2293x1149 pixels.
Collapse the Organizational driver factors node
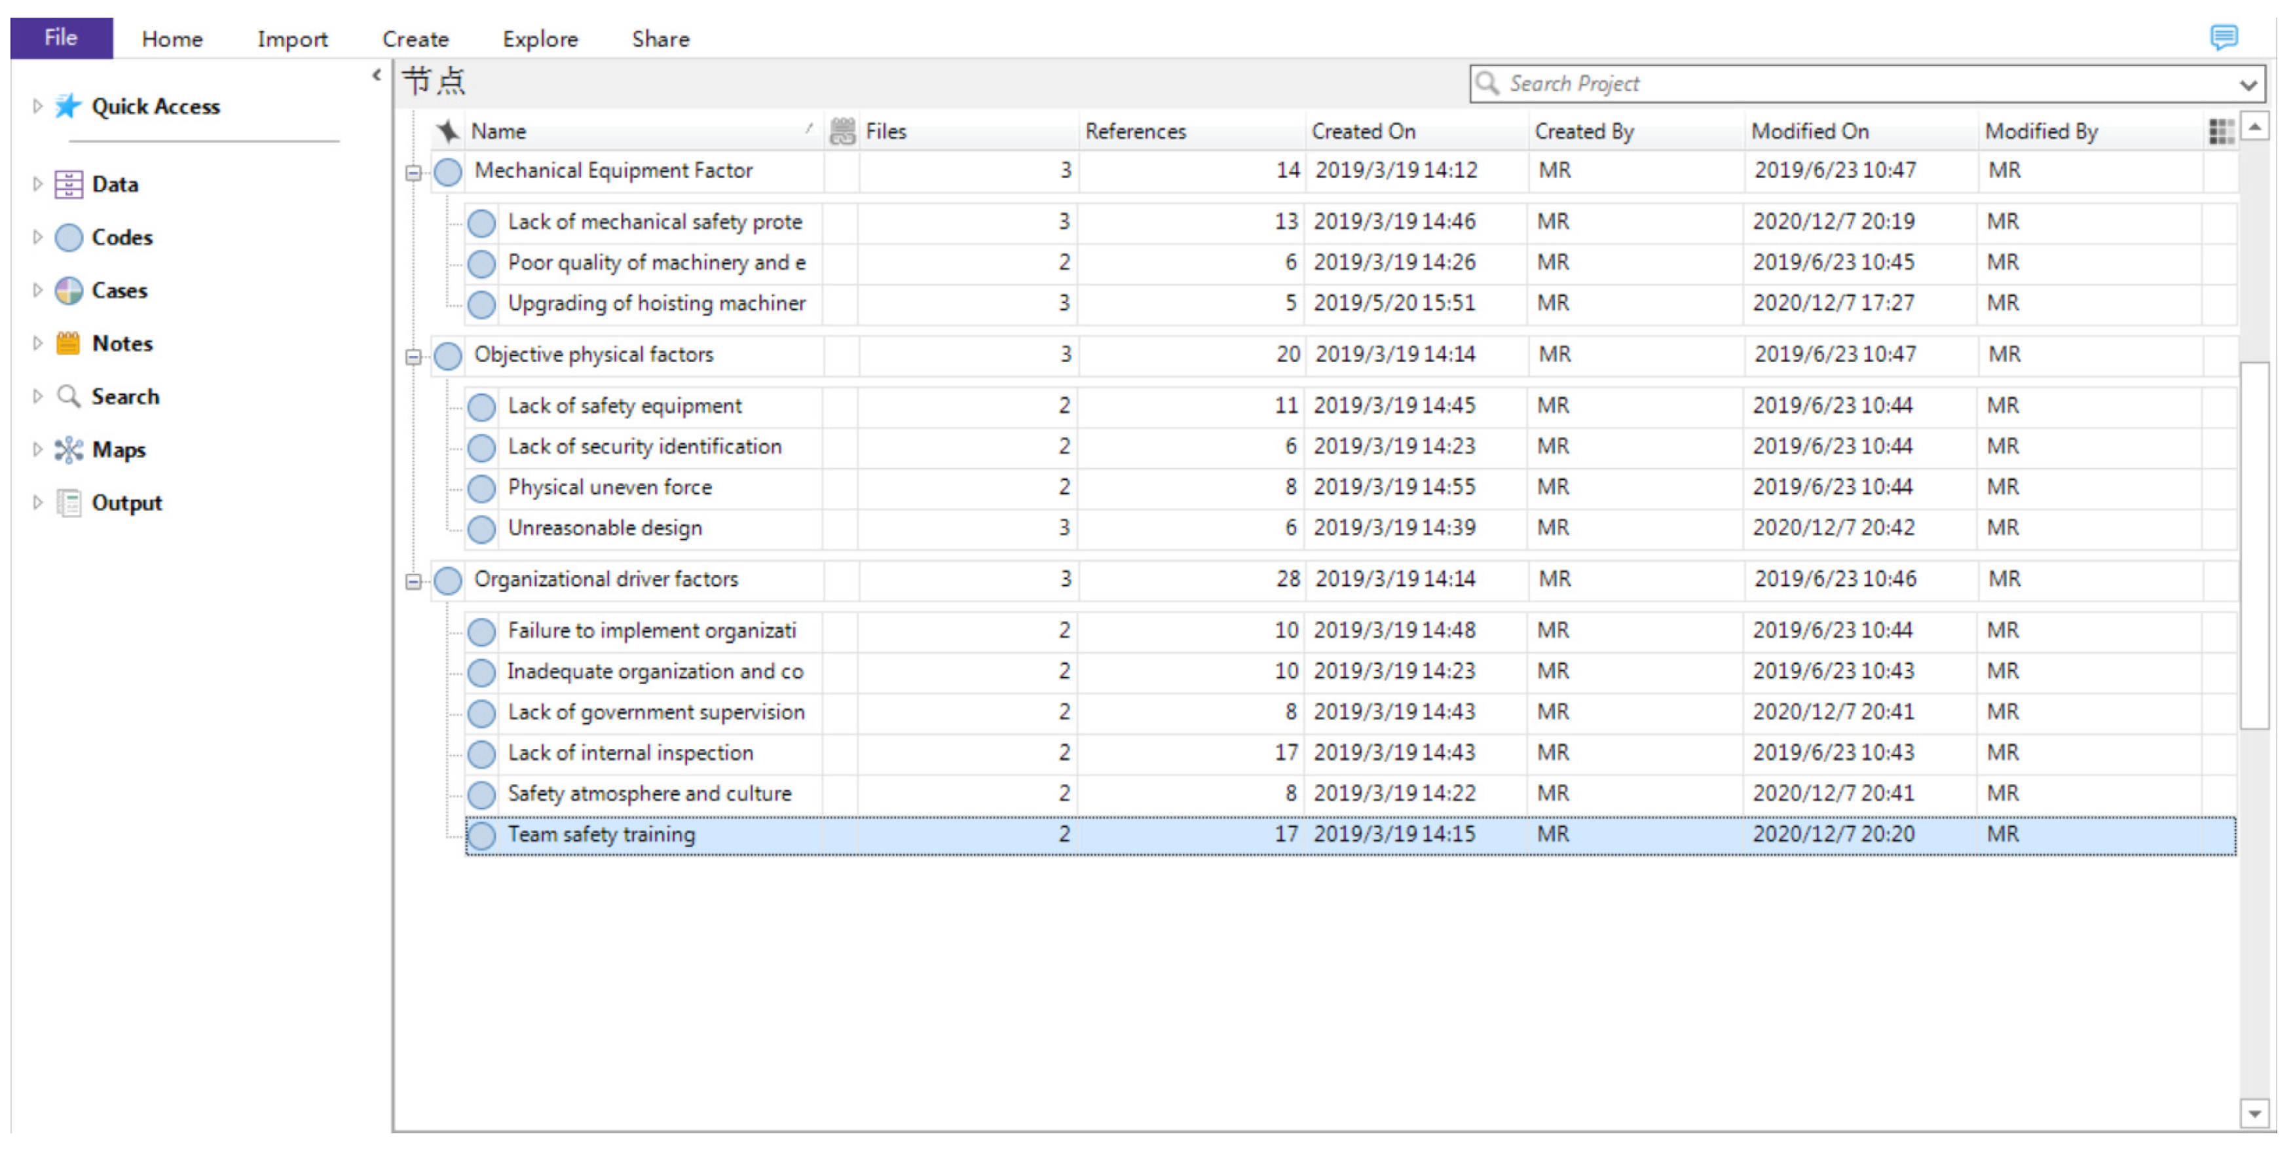413,582
